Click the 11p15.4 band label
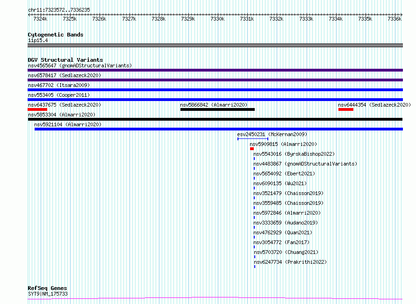 (x=38, y=40)
